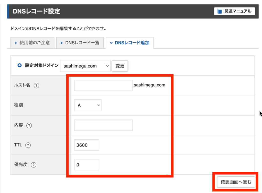
Task: Open the sashimegu.com domain dropdown
Action: [85, 66]
